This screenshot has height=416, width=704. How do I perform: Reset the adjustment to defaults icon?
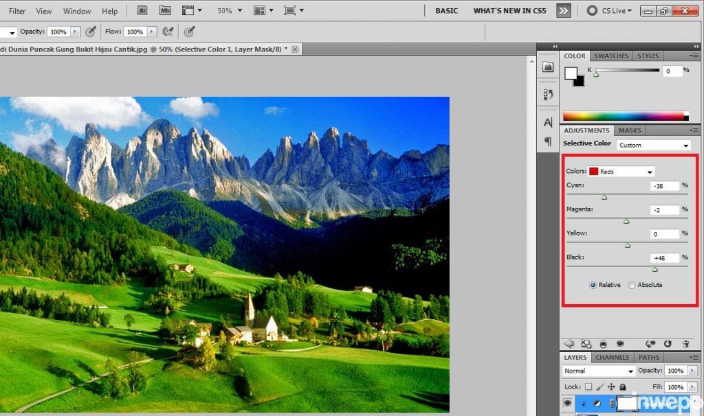click(668, 344)
